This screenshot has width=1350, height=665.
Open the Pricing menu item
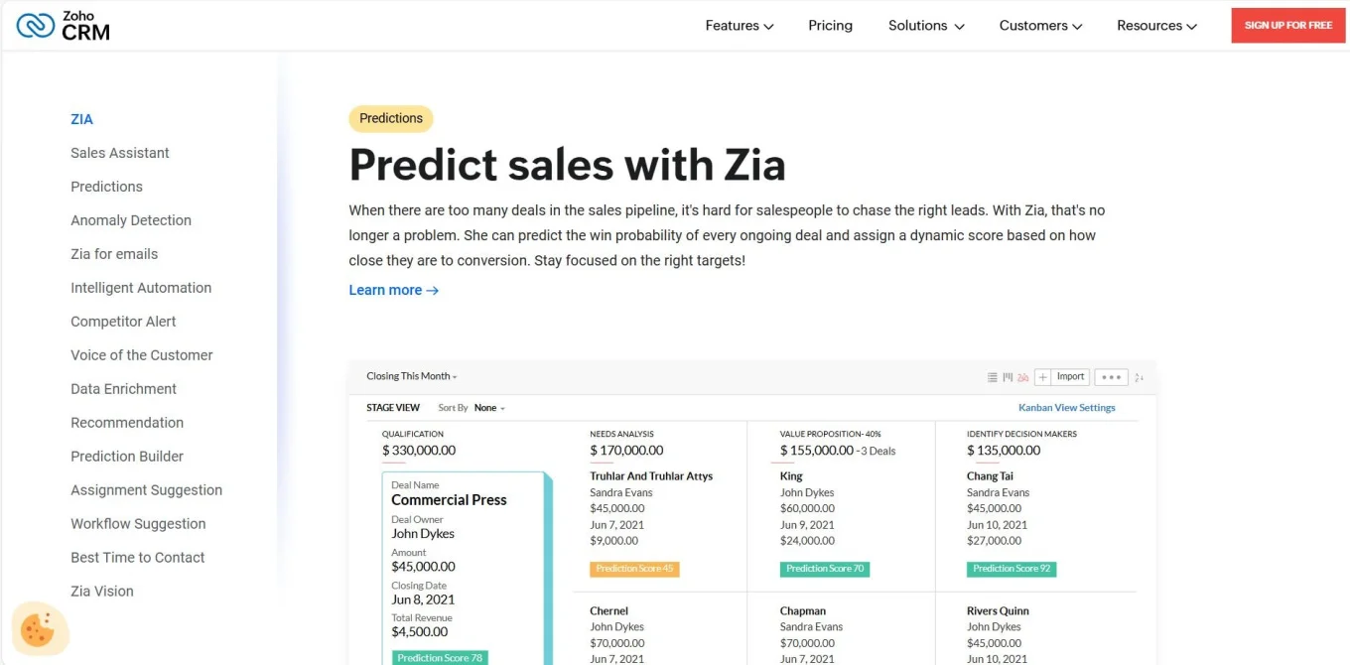[x=830, y=25]
